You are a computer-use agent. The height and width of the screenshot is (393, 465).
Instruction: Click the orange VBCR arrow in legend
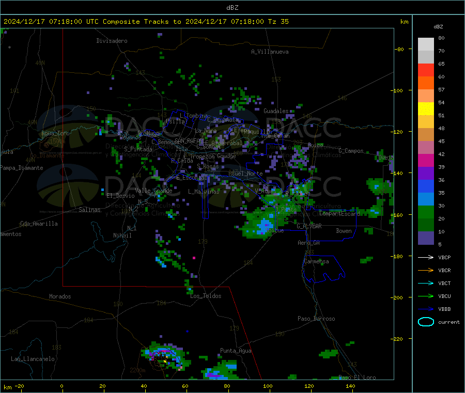tap(426, 270)
